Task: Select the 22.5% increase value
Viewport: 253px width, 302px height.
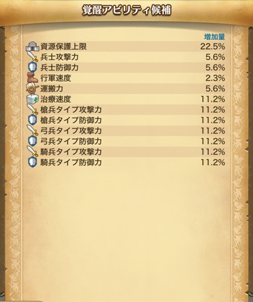Action: click(x=213, y=47)
